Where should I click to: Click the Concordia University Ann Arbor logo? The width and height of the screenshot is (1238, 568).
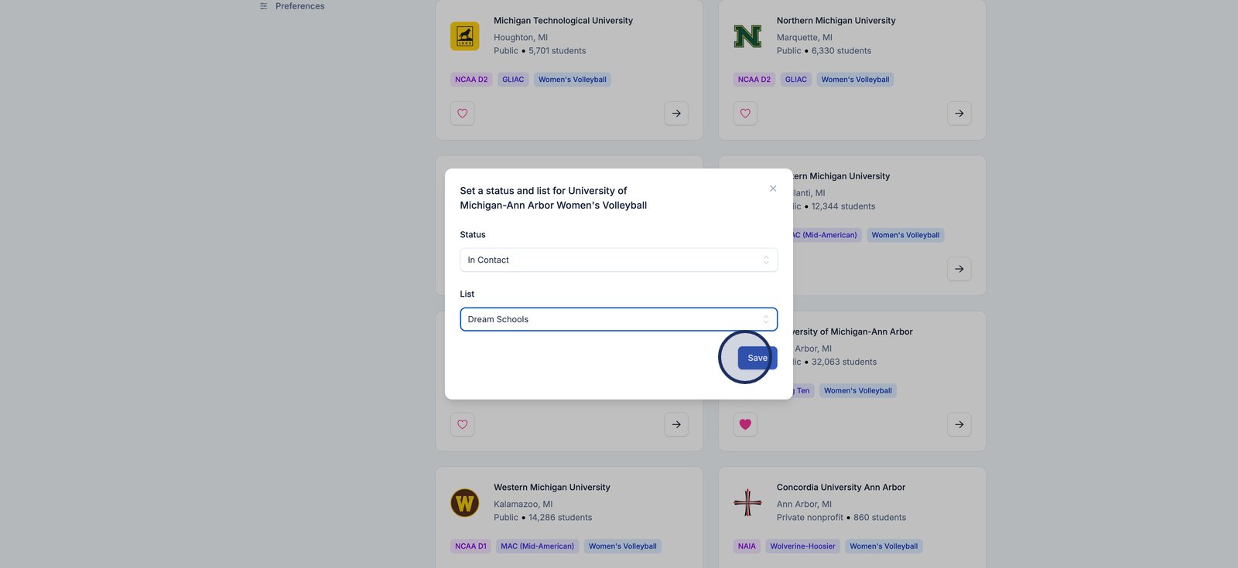[x=747, y=503]
